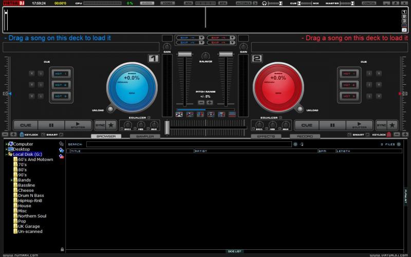Switch to the BROWSER tab
Image resolution: width=411 pixels, height=257 pixels.
point(106,136)
